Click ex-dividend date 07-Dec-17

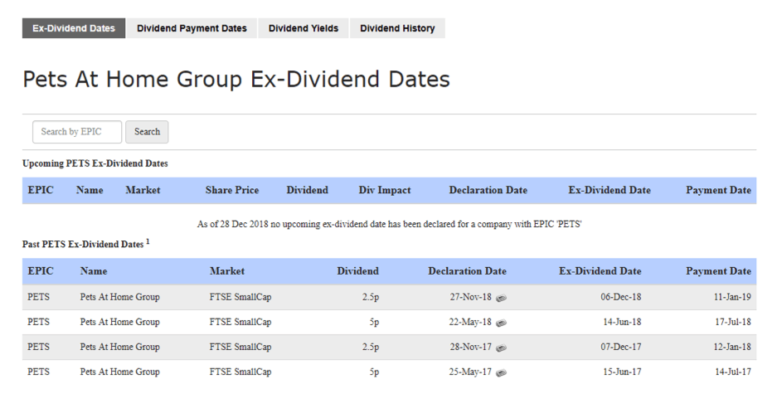(621, 348)
